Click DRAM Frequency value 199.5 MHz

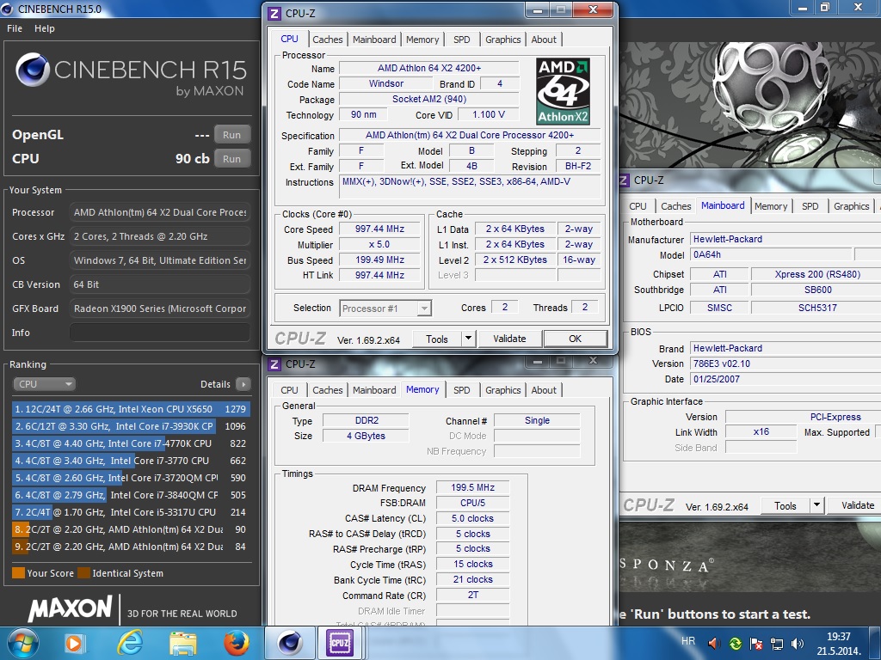click(x=472, y=488)
